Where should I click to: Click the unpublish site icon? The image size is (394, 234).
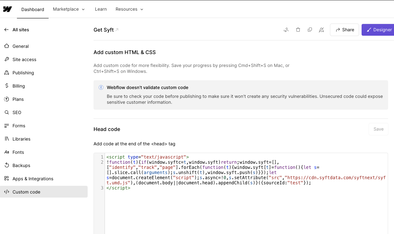321,30
